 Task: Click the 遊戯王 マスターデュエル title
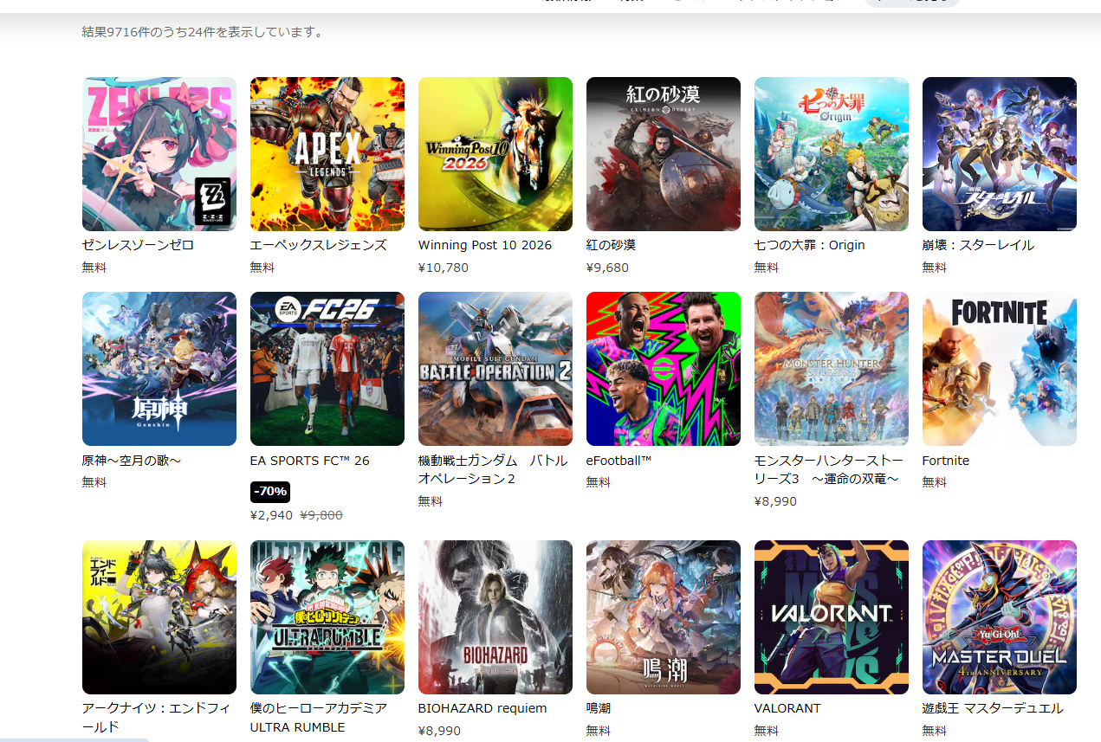coord(993,708)
